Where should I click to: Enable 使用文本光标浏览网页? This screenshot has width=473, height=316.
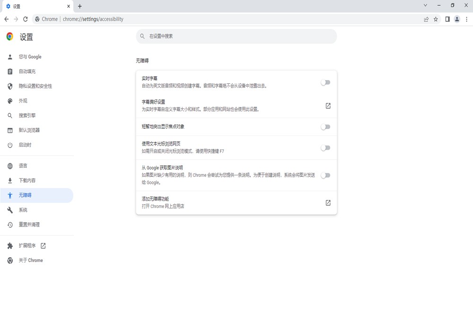(x=325, y=147)
